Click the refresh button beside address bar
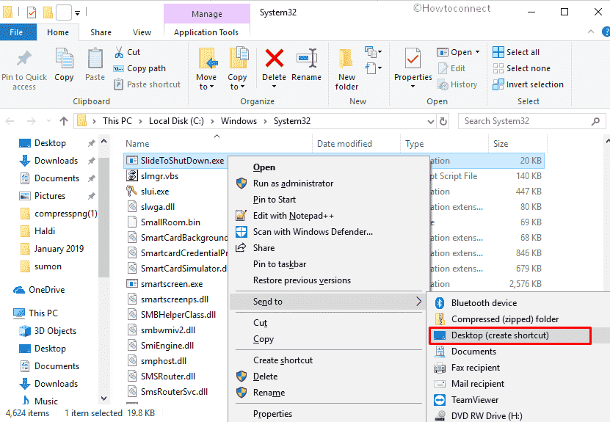 coord(443,121)
